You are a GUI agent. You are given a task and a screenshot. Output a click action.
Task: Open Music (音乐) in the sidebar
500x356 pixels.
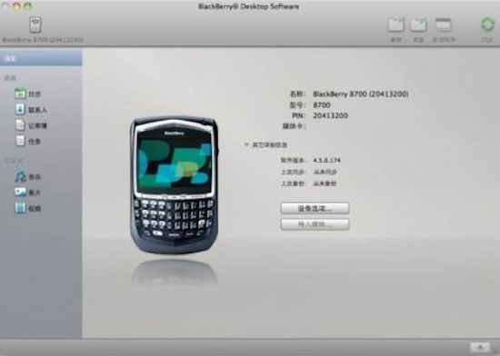click(28, 177)
